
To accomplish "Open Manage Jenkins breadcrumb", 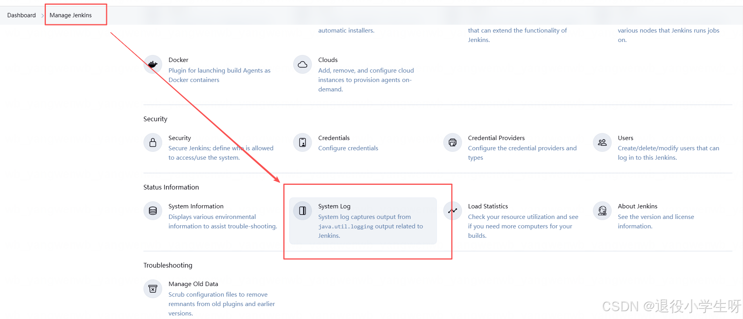I will (71, 15).
